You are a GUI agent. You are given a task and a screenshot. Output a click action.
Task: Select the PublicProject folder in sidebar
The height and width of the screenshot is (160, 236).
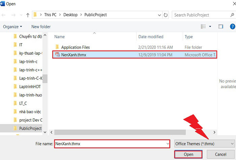pos(30,128)
